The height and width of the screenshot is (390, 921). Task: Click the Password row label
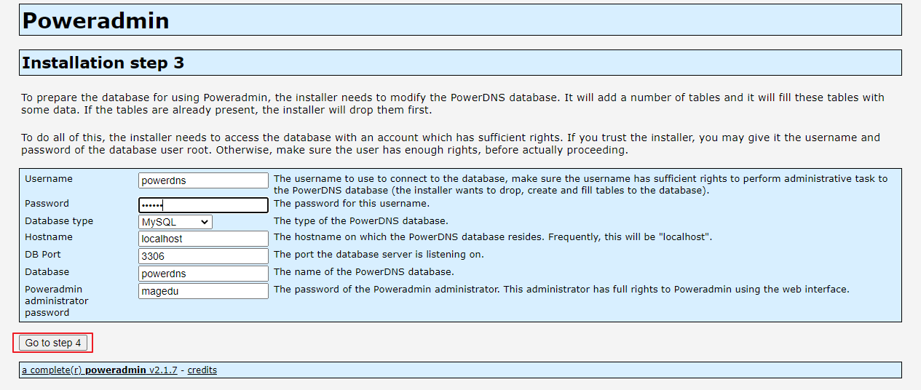point(47,204)
